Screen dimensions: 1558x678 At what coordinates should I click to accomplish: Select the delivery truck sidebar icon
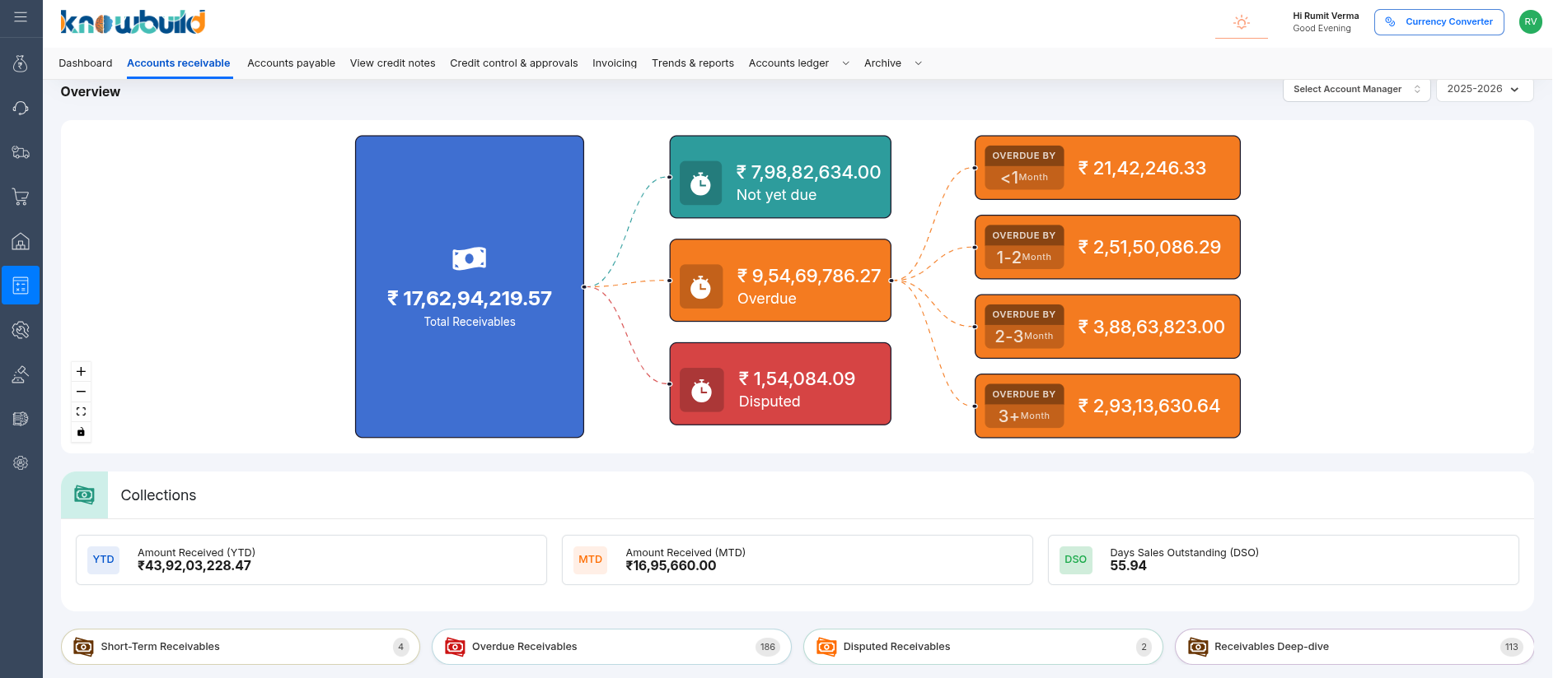tap(21, 152)
